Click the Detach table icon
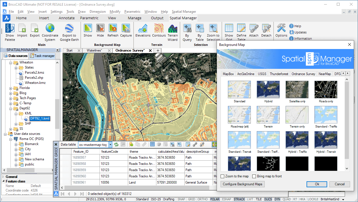358x202 pixels. [x=266, y=28]
